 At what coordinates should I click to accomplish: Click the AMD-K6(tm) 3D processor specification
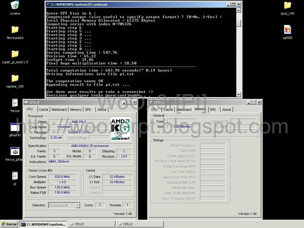coord(90,146)
